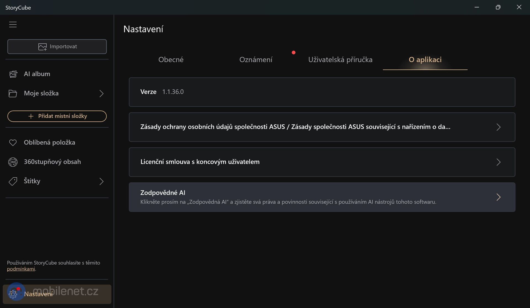Expand Moje složka with its chevron
Screen dimensions: 530x308
[101, 94]
